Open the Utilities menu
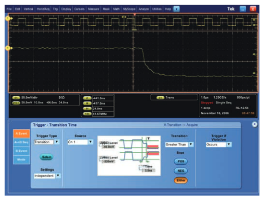This screenshot has width=265, height=199. click(157, 9)
